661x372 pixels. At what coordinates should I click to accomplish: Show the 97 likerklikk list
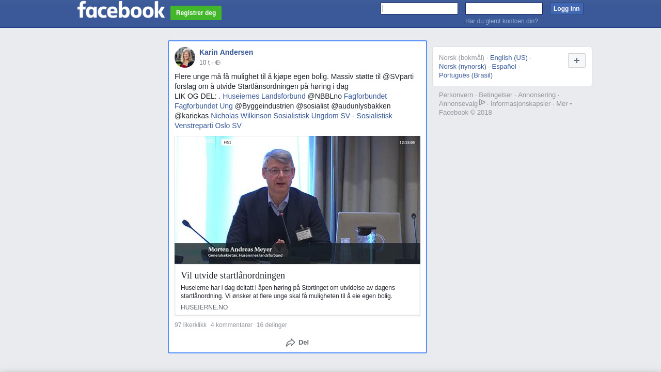click(x=190, y=325)
